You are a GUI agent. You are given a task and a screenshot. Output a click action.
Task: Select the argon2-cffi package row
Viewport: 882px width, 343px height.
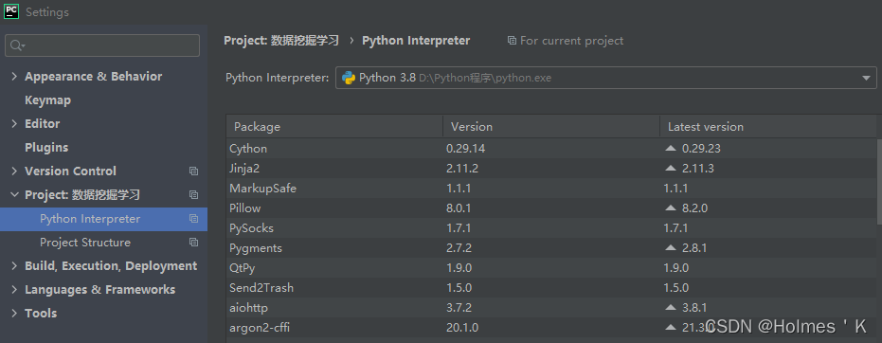click(x=551, y=327)
